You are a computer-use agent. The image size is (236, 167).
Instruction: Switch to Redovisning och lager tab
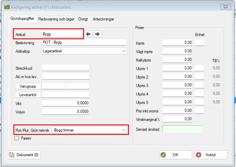[56, 19]
